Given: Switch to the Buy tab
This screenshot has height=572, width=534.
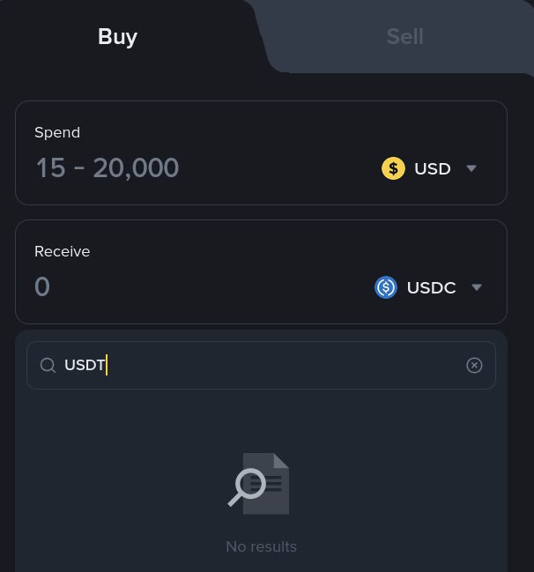Looking at the screenshot, I should [x=117, y=37].
